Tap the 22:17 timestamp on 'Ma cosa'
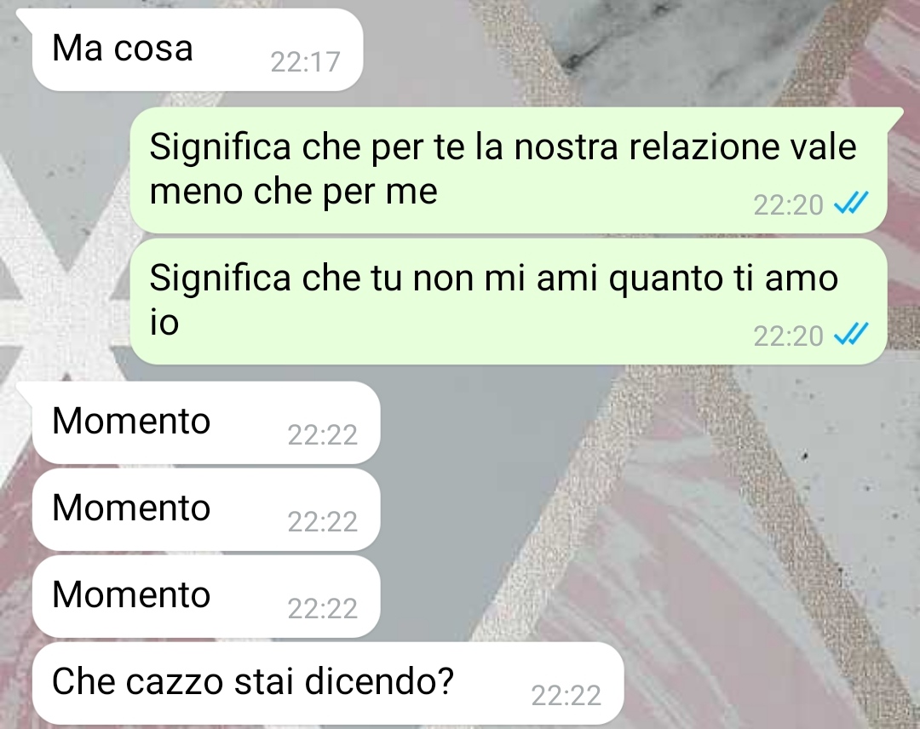Image resolution: width=920 pixels, height=729 pixels. [x=305, y=61]
